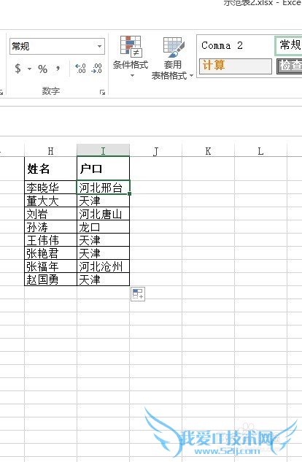
Task: Apply the 常规 cell style
Action: 289,45
